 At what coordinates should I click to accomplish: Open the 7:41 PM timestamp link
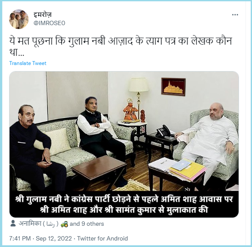tap(20, 238)
